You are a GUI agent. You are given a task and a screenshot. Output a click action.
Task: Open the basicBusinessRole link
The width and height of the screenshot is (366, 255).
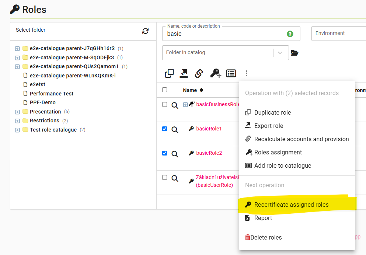[217, 104]
